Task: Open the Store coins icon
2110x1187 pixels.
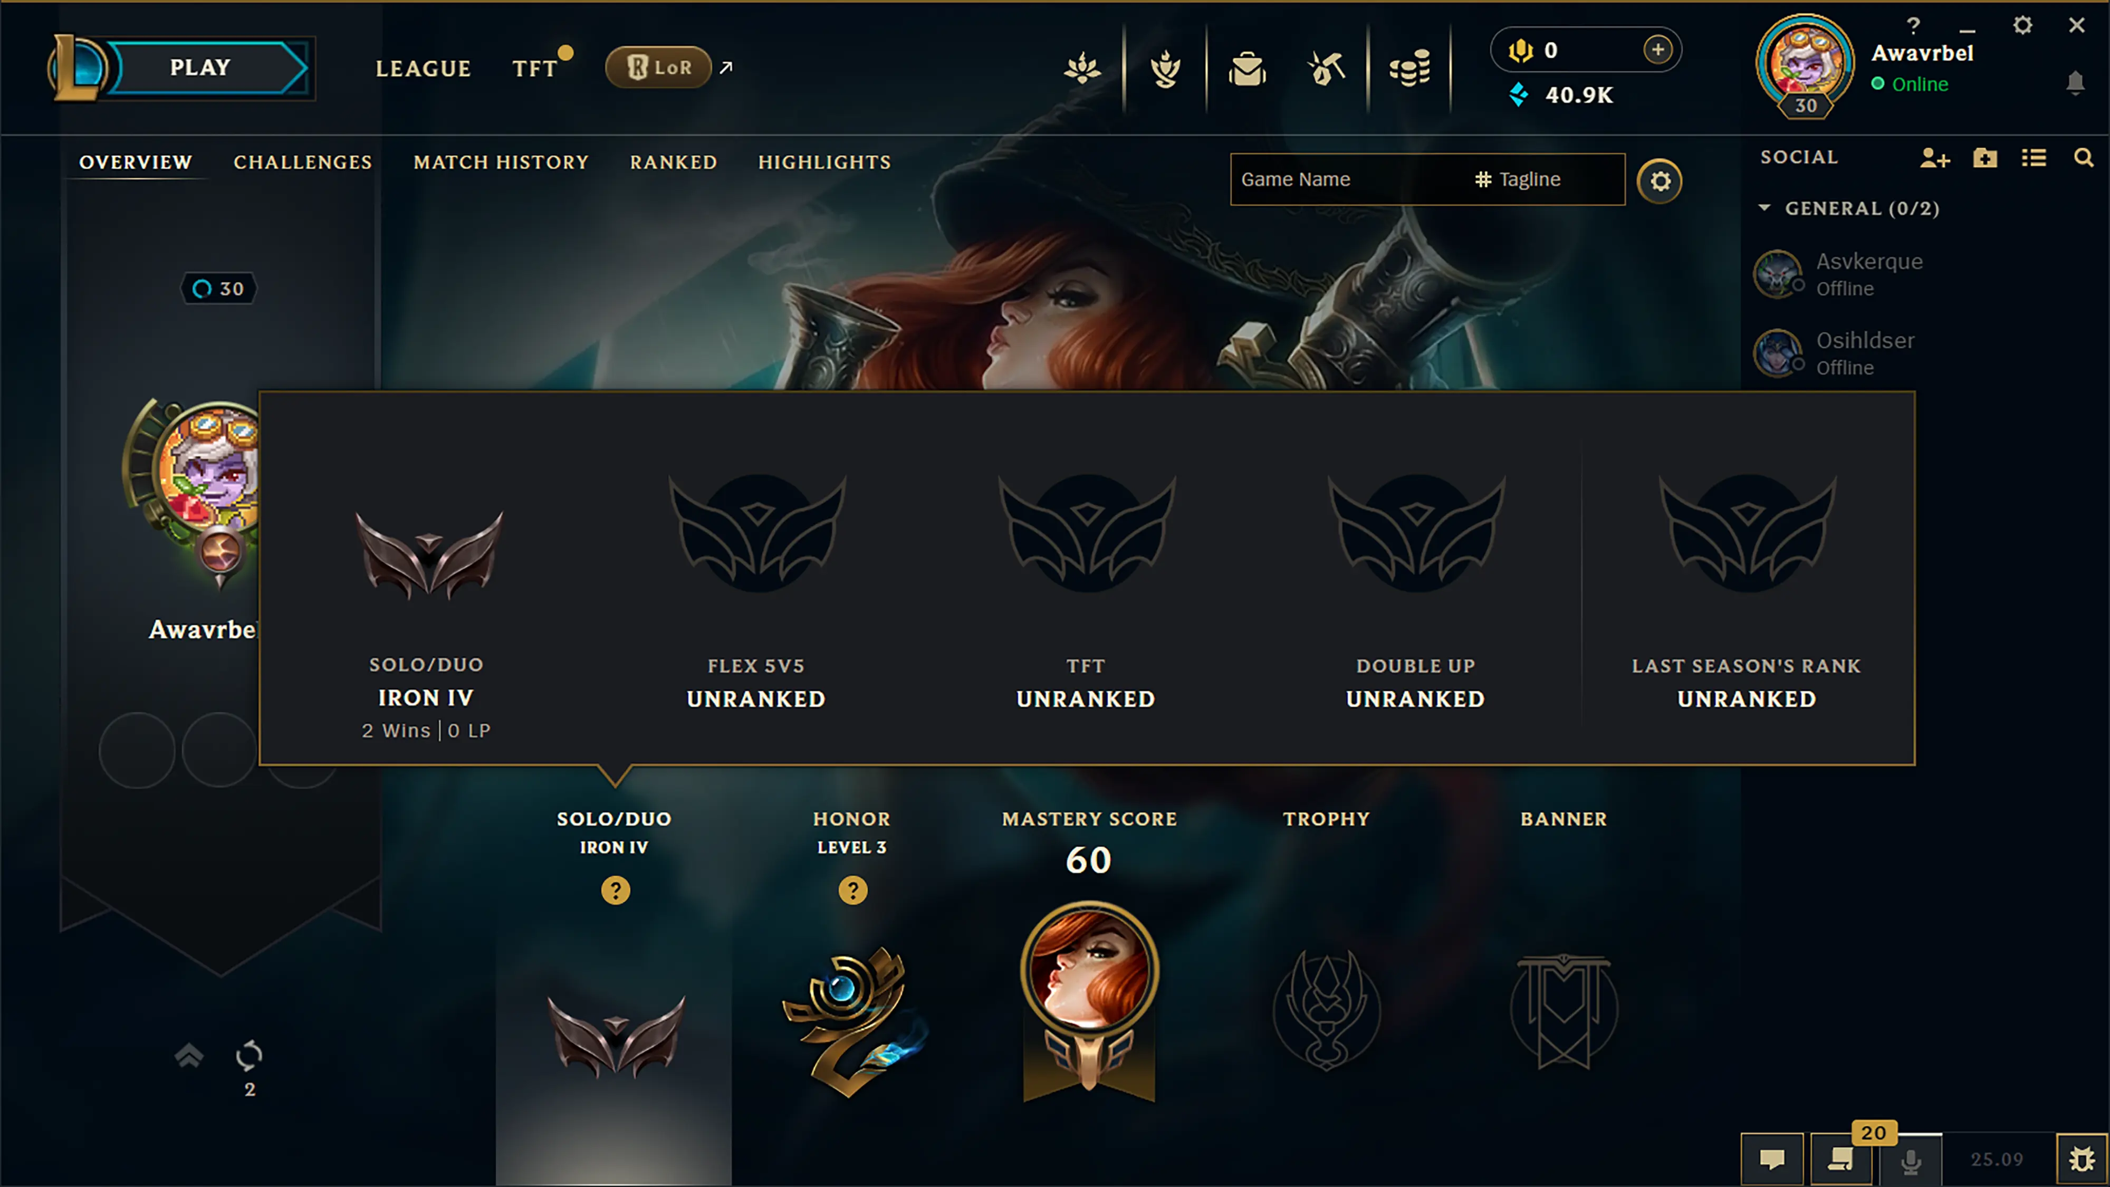Action: (1409, 69)
